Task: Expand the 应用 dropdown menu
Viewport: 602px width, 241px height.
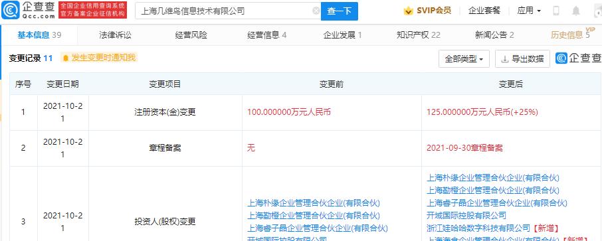Action: click(529, 11)
